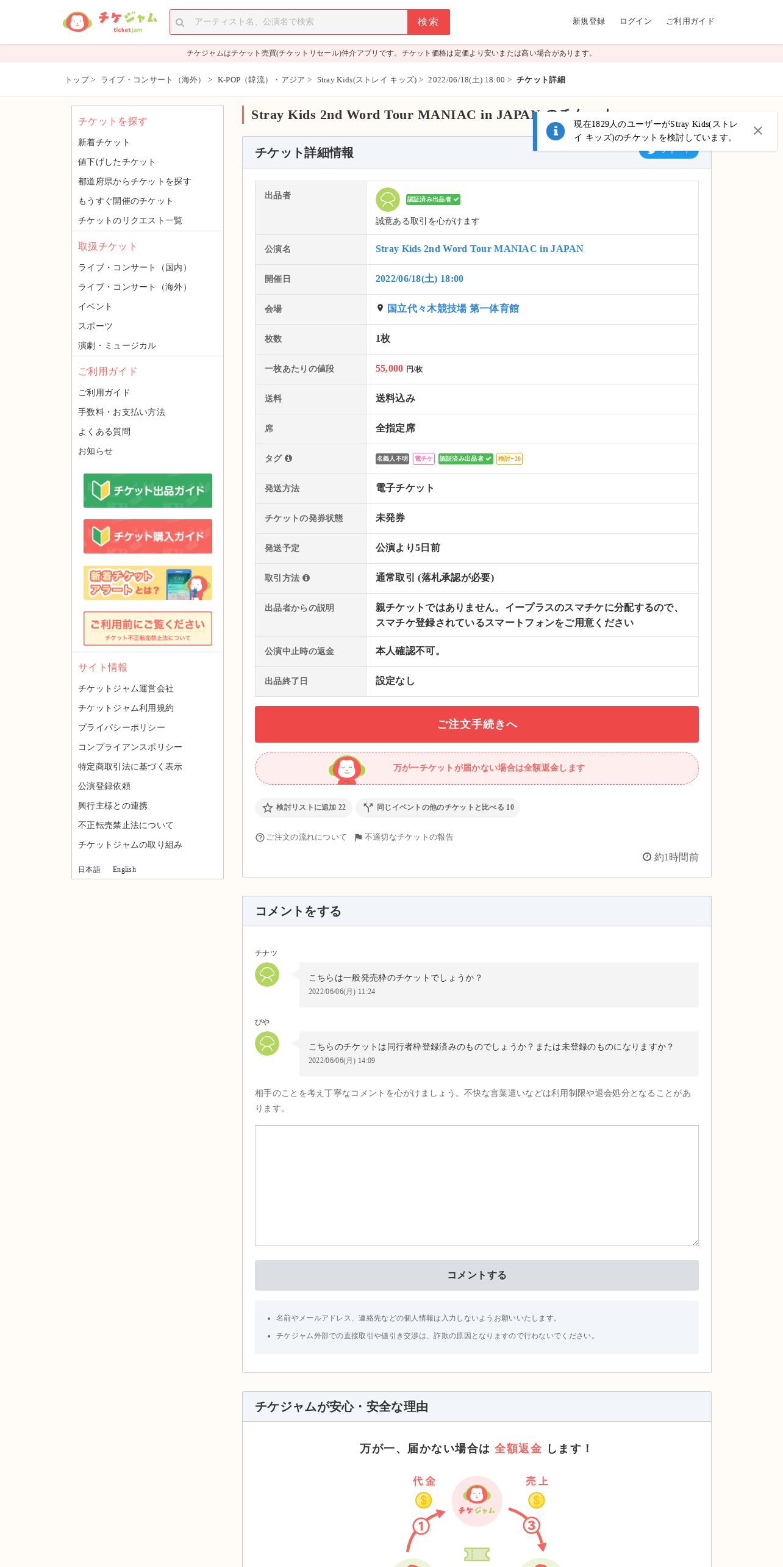This screenshot has height=1567, width=783.
Task: Click the 名義人不明 tag
Action: (392, 459)
